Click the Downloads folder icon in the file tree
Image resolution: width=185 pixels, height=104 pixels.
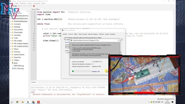pyautogui.click(x=13, y=32)
